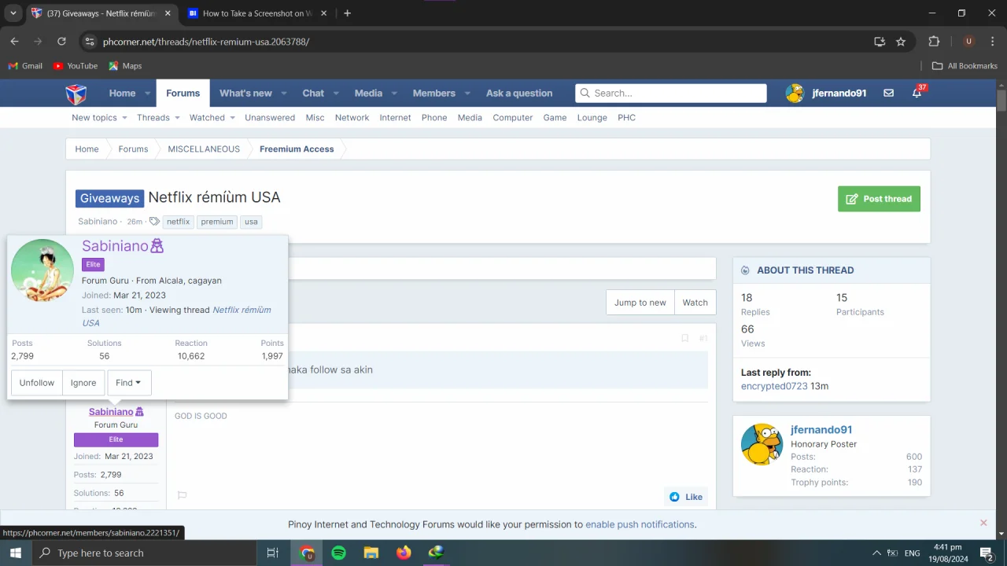This screenshot has width=1007, height=566.
Task: Open the What's new tab
Action: (x=245, y=93)
